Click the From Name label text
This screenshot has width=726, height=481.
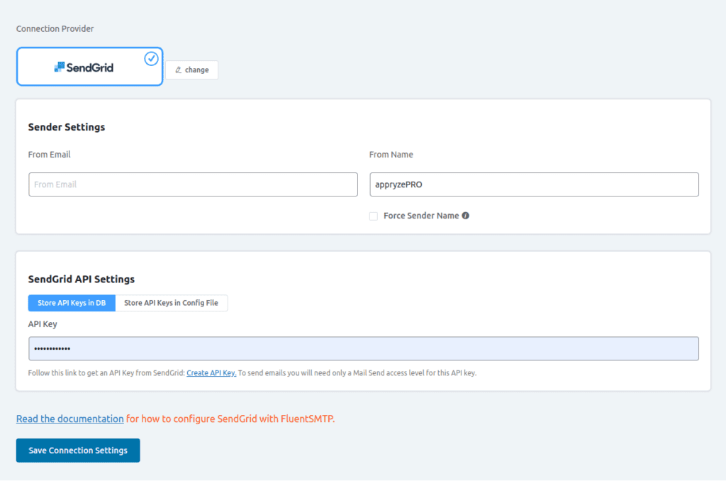pos(391,155)
